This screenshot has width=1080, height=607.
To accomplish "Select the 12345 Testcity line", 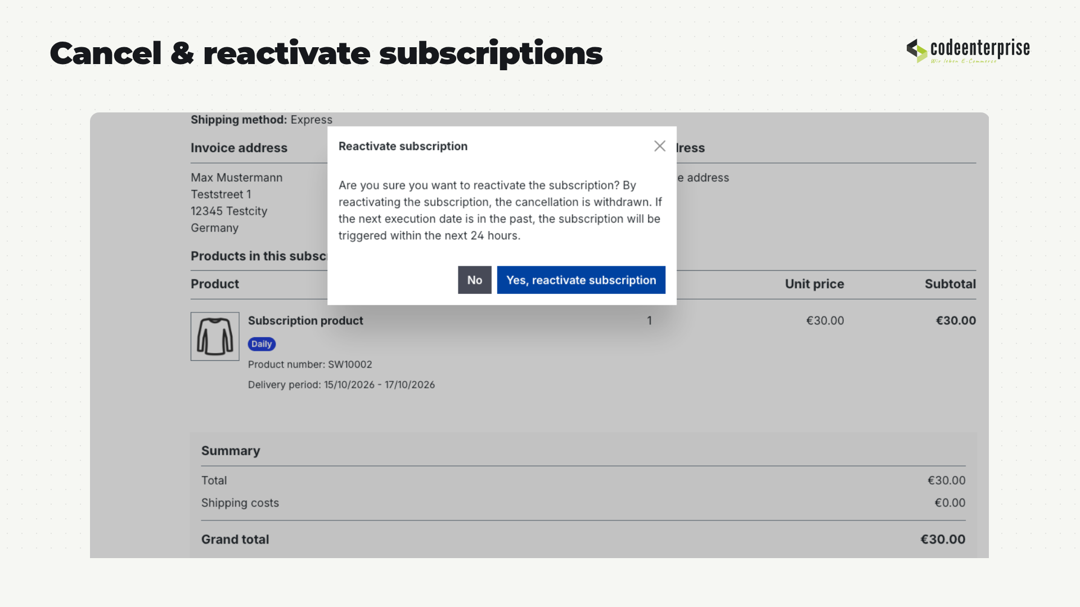I will [x=229, y=211].
